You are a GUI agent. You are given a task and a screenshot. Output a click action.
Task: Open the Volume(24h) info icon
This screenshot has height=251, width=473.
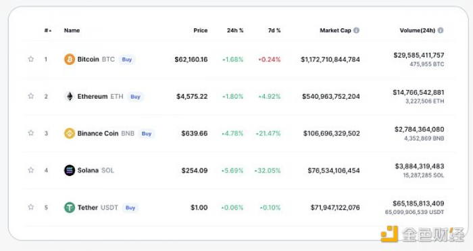click(x=441, y=30)
